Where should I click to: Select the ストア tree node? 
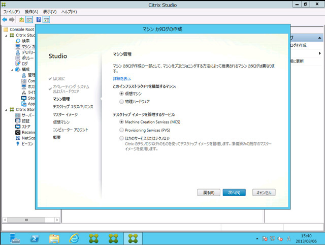[x=23, y=127]
